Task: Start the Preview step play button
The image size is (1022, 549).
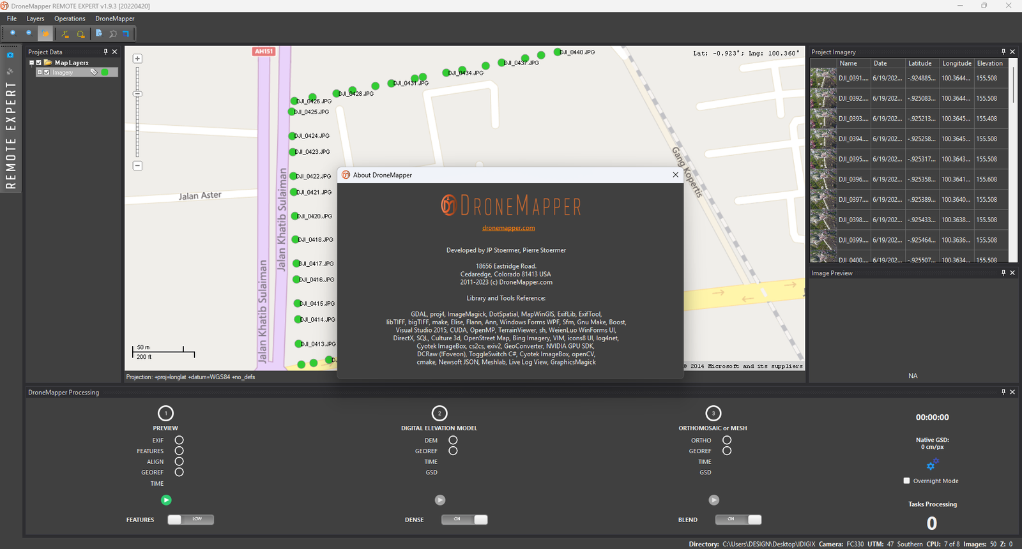Action: tap(166, 500)
